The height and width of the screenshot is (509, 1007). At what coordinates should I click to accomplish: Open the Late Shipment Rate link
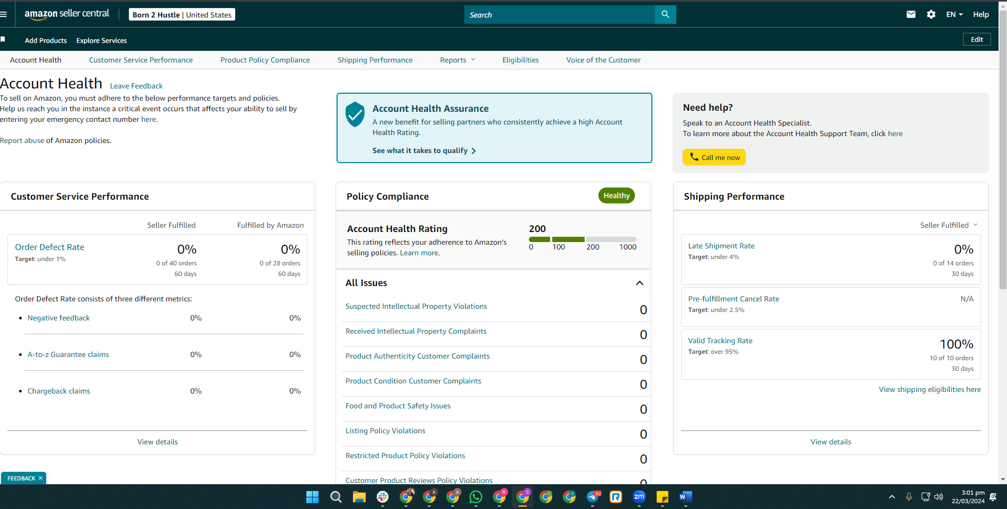(721, 246)
